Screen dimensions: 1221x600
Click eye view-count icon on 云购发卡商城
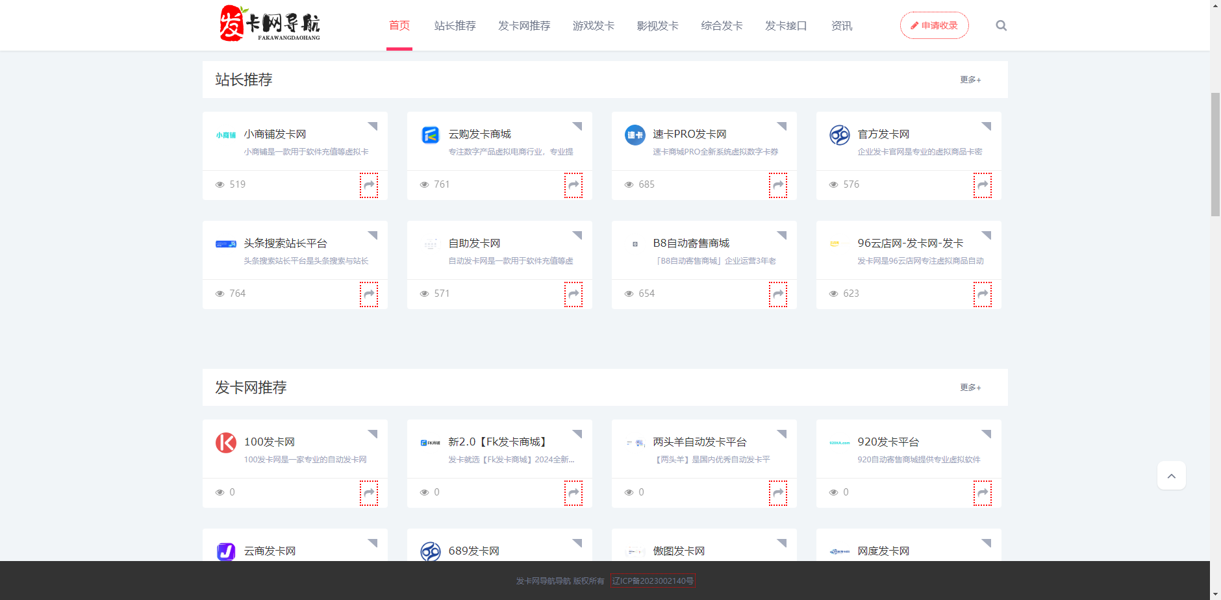tap(424, 184)
